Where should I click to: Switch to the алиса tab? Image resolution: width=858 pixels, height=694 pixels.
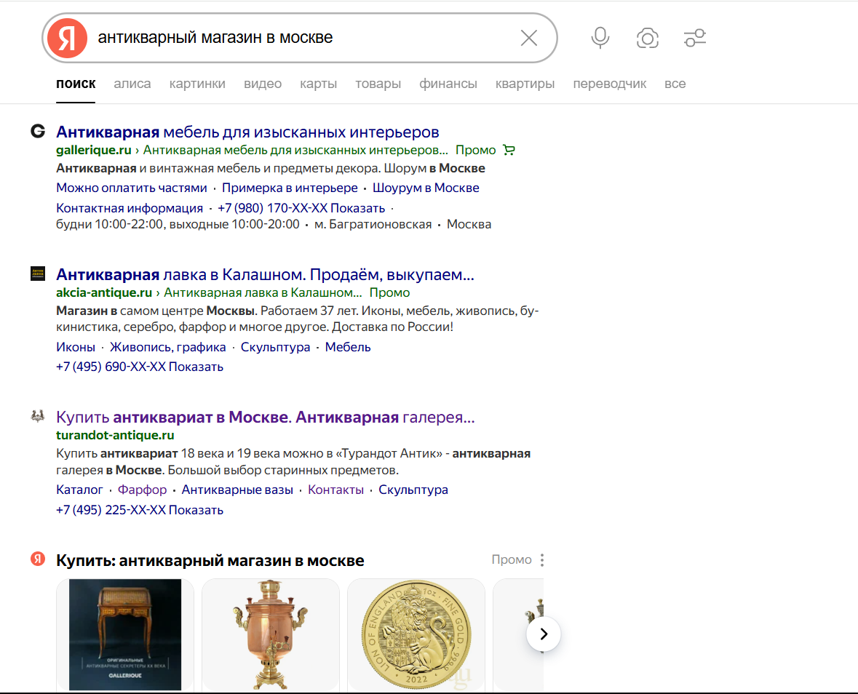132,84
